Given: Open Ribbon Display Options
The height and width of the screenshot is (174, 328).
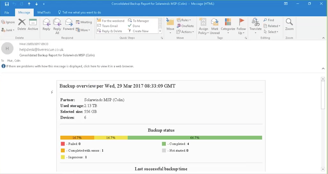Looking at the screenshot, I should coord(286,4).
